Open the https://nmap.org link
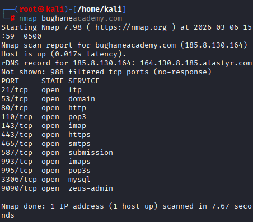Image resolution: width=253 pixels, height=222 pixels. 131,27
